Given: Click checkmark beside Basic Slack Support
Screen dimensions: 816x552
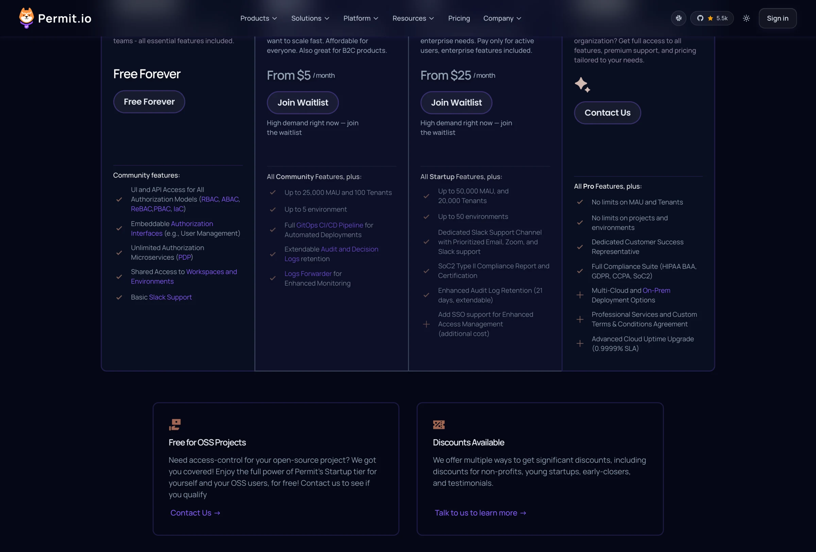Looking at the screenshot, I should [x=119, y=297].
